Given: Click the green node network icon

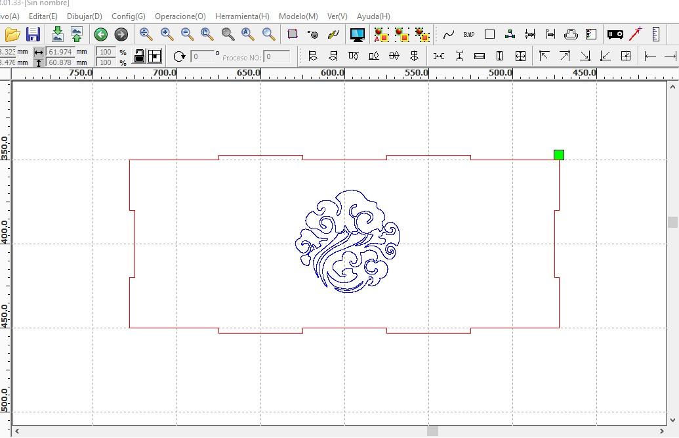Looking at the screenshot, I should coord(510,34).
